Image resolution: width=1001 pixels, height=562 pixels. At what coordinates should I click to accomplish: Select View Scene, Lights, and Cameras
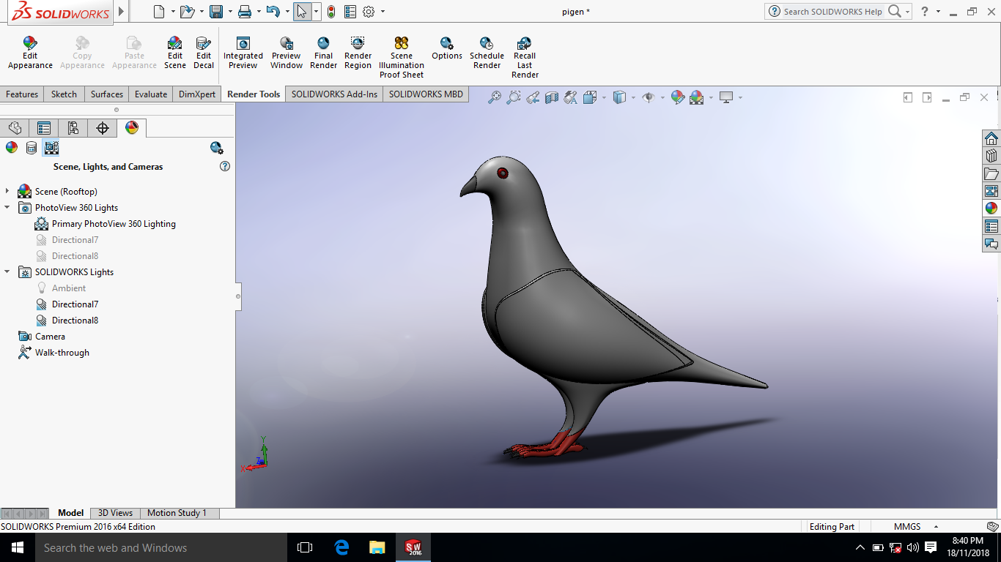tap(51, 148)
